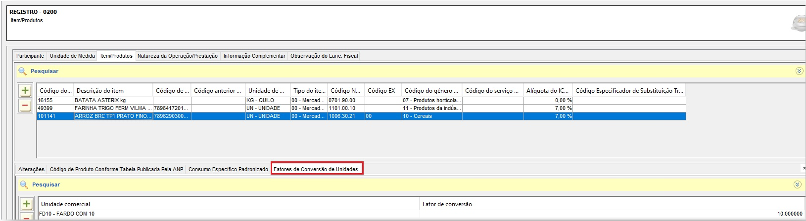Expand the upper Pesquisar search panel chevron
This screenshot has height=221, width=806.
click(799, 71)
